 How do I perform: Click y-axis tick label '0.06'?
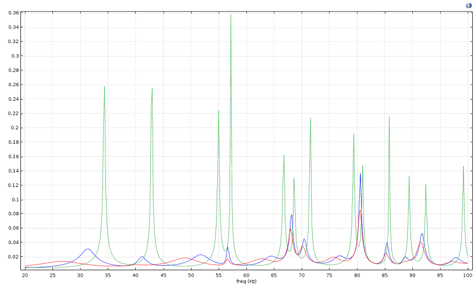[x=13, y=228]
